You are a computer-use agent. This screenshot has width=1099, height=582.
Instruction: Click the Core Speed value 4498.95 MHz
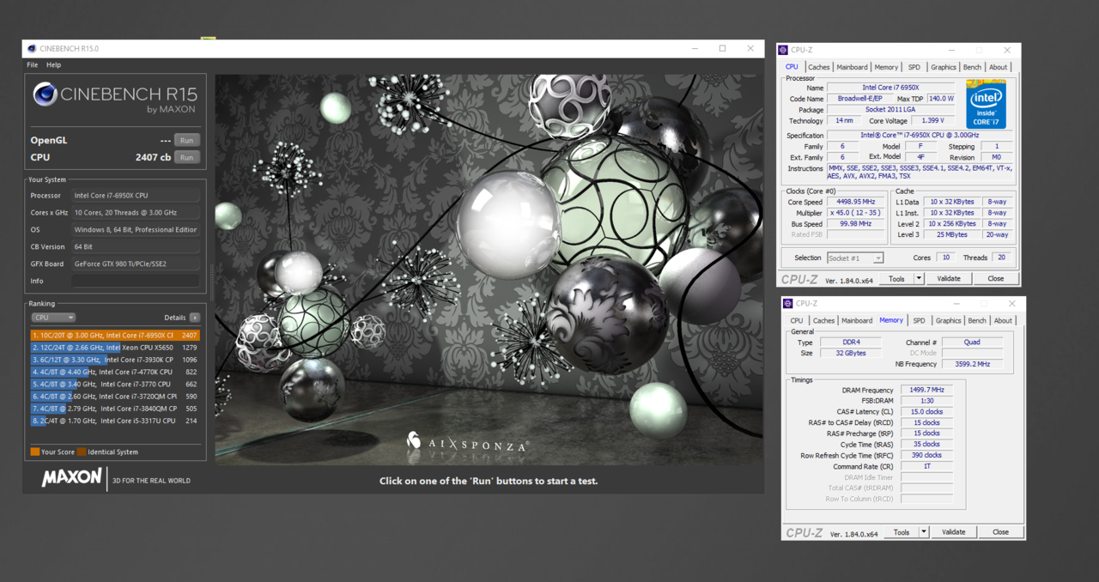[x=855, y=202]
